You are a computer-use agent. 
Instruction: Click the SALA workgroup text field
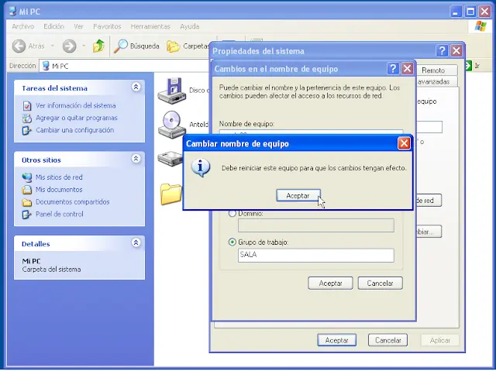pyautogui.click(x=315, y=256)
